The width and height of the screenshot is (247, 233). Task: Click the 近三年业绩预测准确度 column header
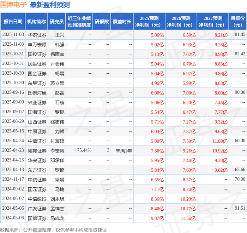(79, 22)
